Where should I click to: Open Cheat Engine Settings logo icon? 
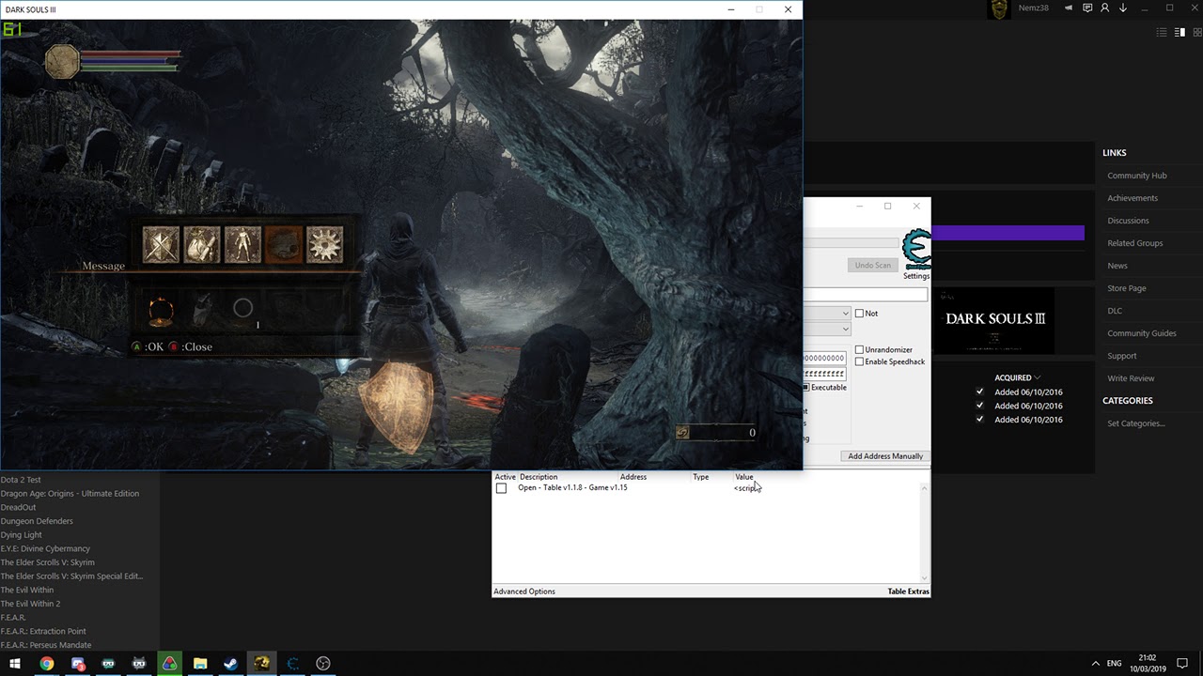916,249
